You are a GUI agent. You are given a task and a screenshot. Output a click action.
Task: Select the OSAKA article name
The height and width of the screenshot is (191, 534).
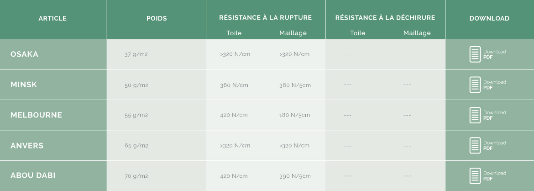pos(25,54)
